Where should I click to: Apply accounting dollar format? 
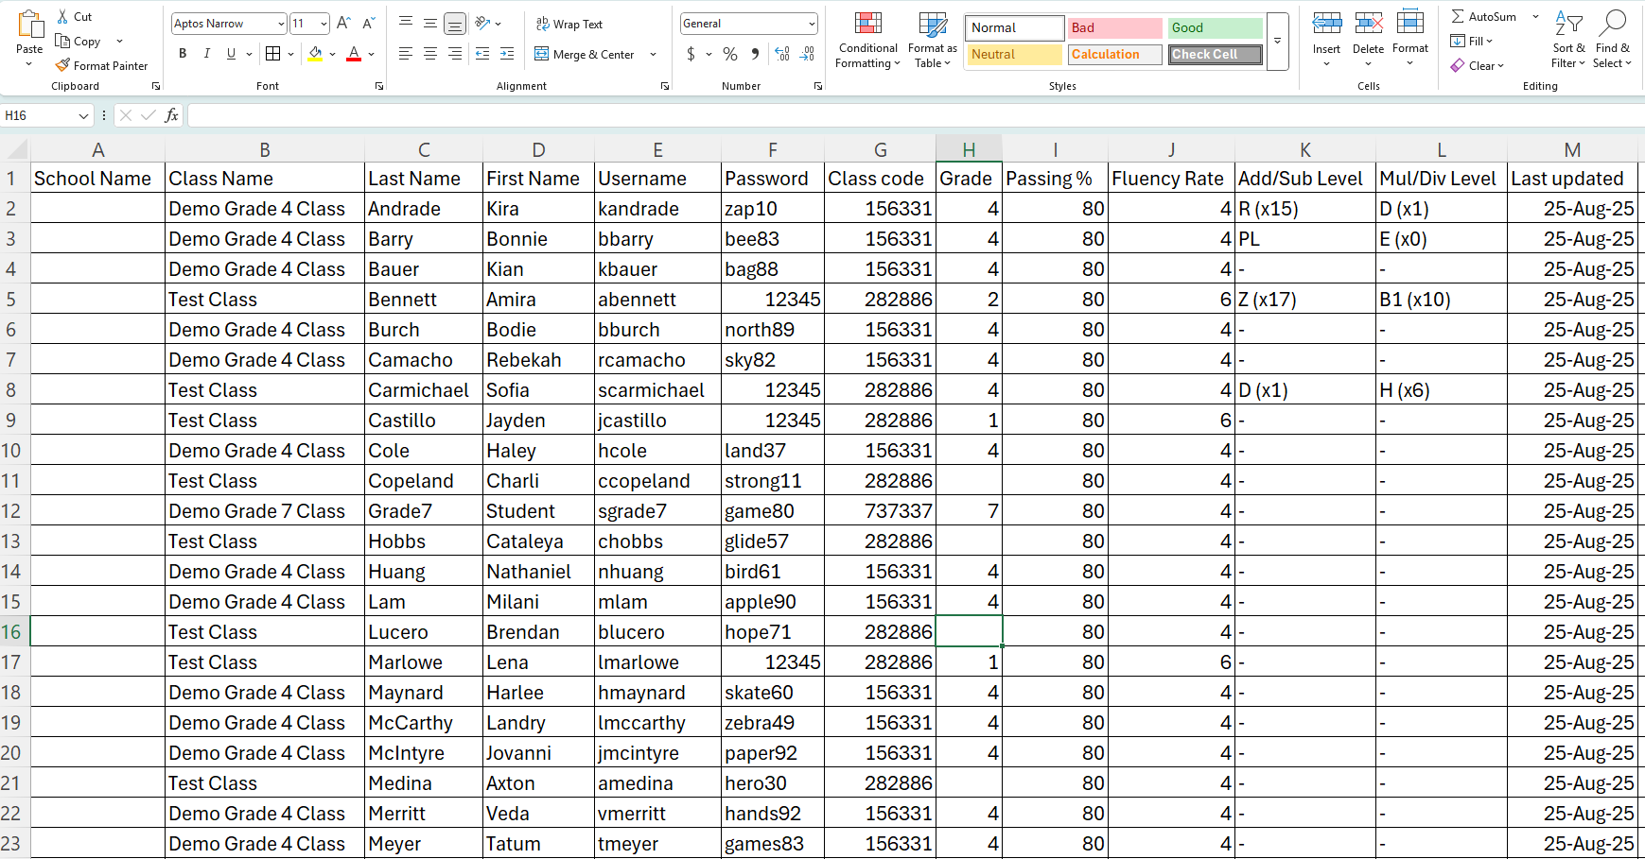pyautogui.click(x=691, y=54)
